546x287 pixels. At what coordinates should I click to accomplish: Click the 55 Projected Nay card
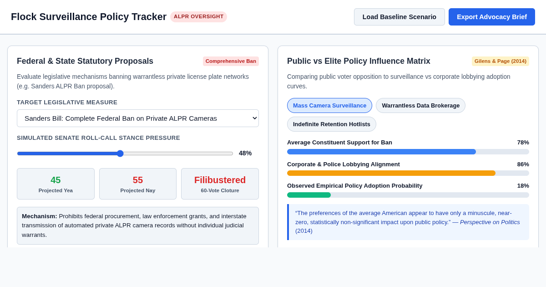pyautogui.click(x=138, y=184)
